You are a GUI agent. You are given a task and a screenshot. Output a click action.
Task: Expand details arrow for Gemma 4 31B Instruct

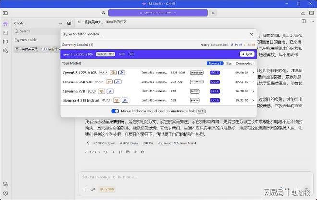pyautogui.click(x=253, y=100)
